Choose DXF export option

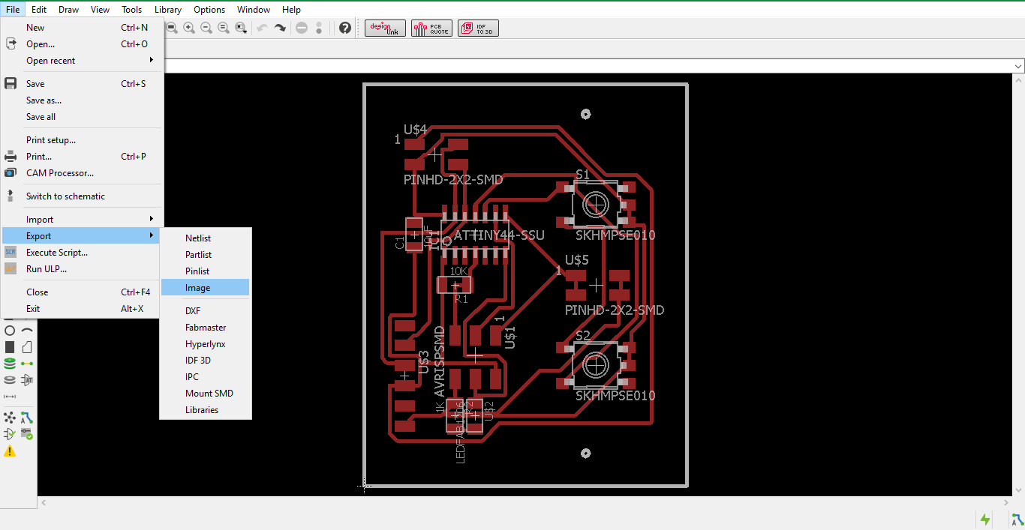tap(206, 310)
